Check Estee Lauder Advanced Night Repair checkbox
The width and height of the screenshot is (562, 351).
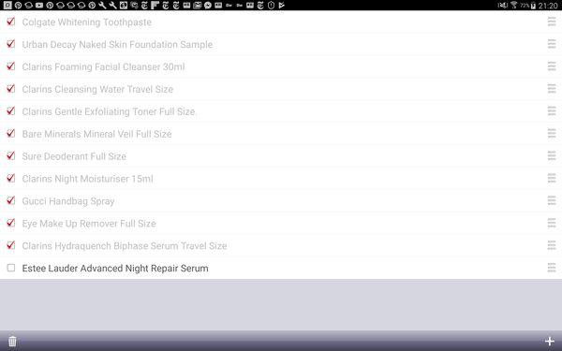(x=11, y=268)
